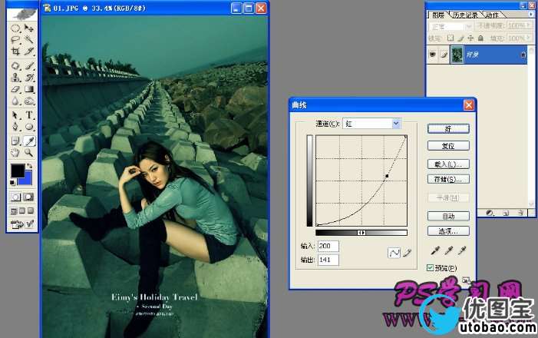
Task: Jump to ImageReady from toolbox
Action: tap(16, 224)
